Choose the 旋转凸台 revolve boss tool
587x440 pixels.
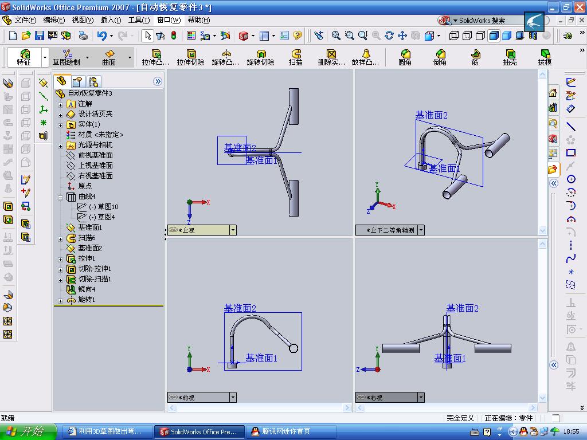click(225, 58)
